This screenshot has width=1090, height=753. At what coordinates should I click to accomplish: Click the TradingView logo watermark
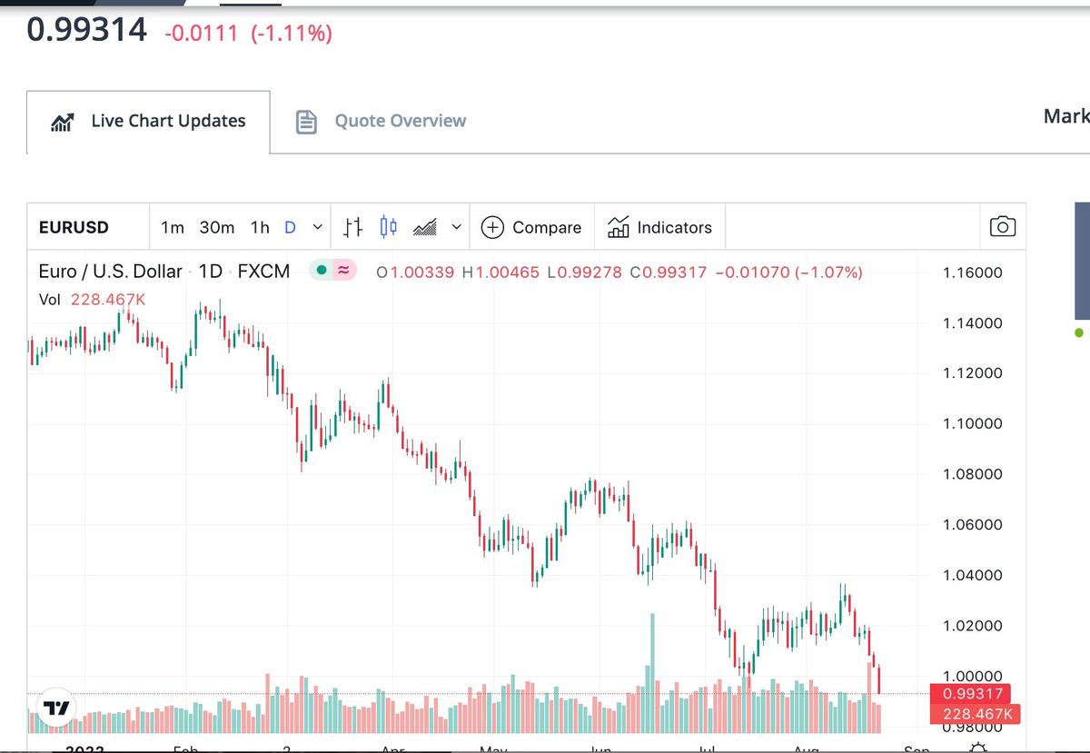[x=56, y=707]
